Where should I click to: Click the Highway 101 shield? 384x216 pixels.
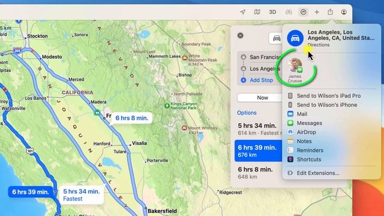(30, 151)
